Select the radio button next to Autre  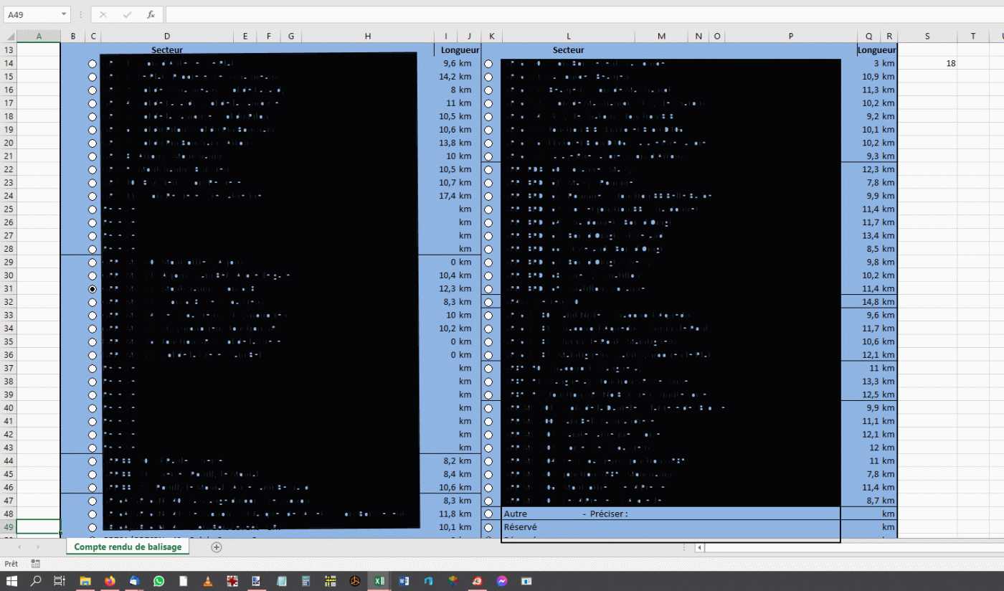coord(489,514)
